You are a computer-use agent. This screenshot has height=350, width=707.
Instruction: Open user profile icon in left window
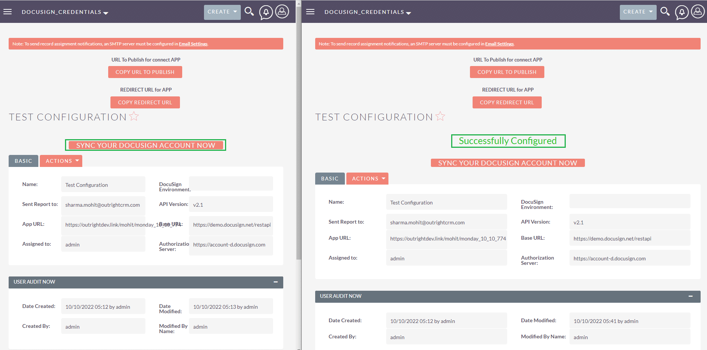point(282,12)
